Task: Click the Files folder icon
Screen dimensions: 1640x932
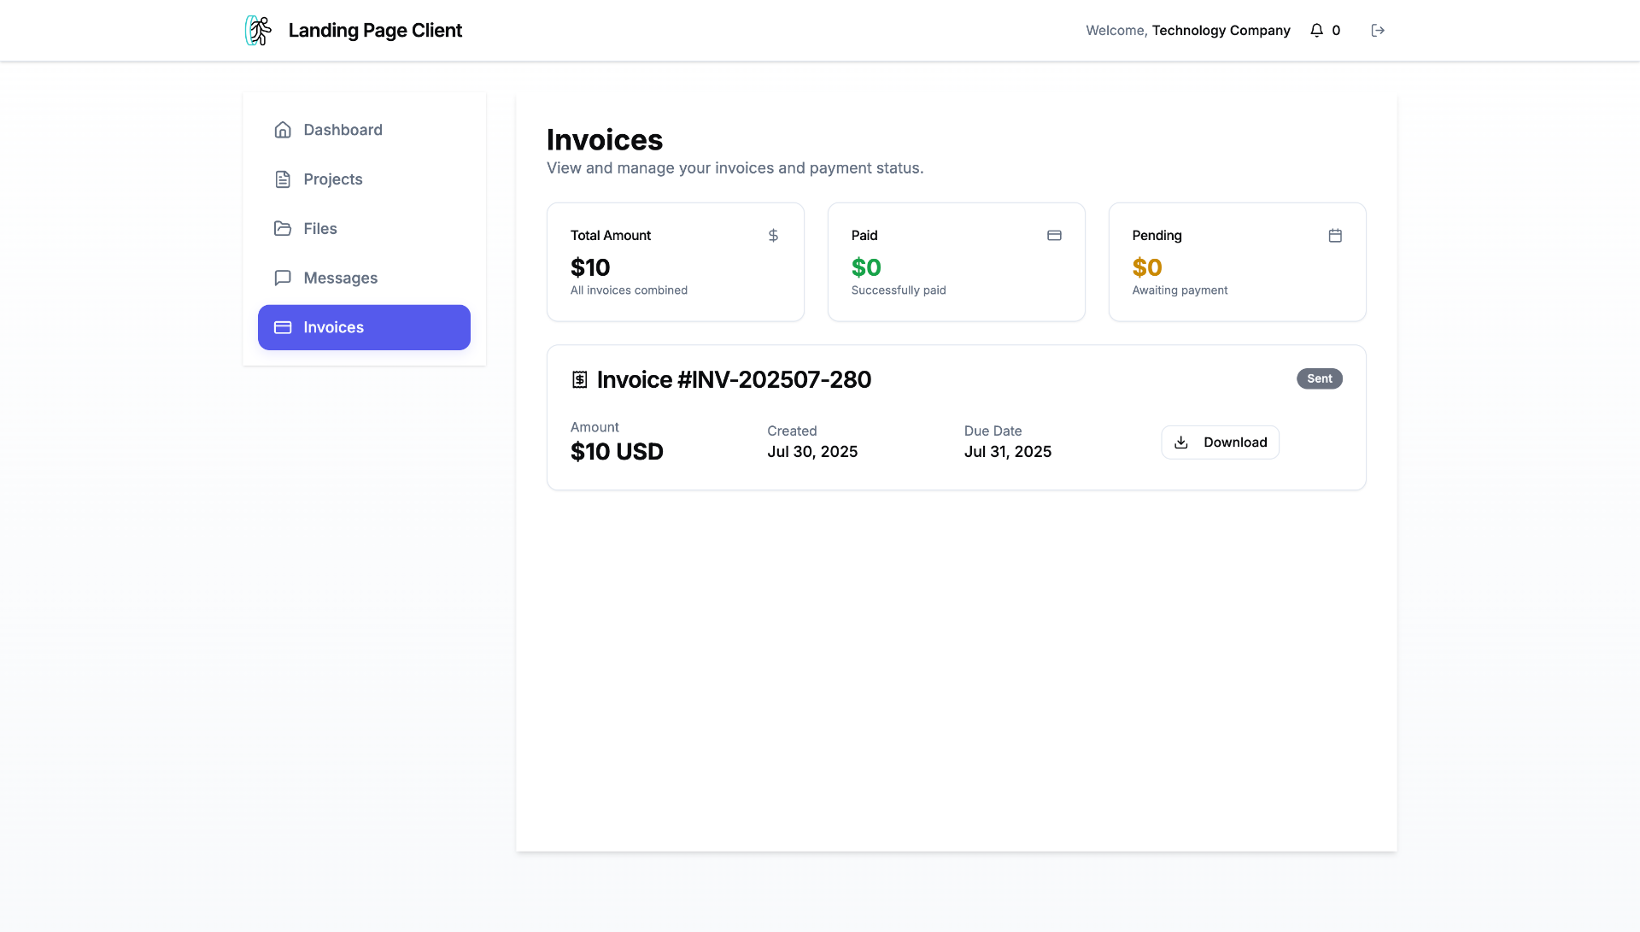Action: click(283, 228)
